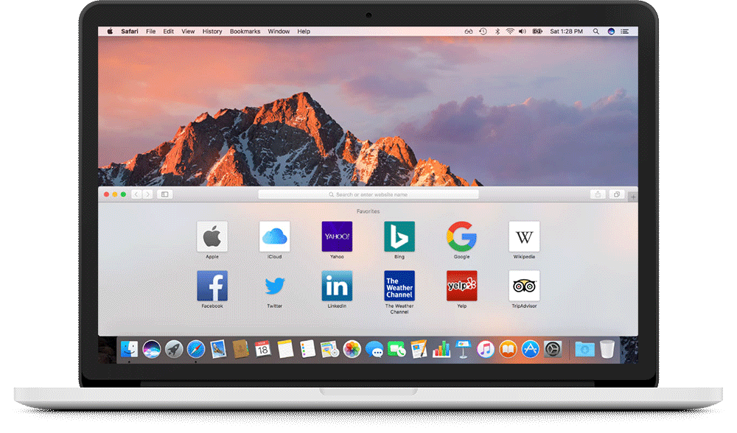Screen dimensions: 737x433
Task: Open iBooks in the Dock
Action: (x=508, y=349)
